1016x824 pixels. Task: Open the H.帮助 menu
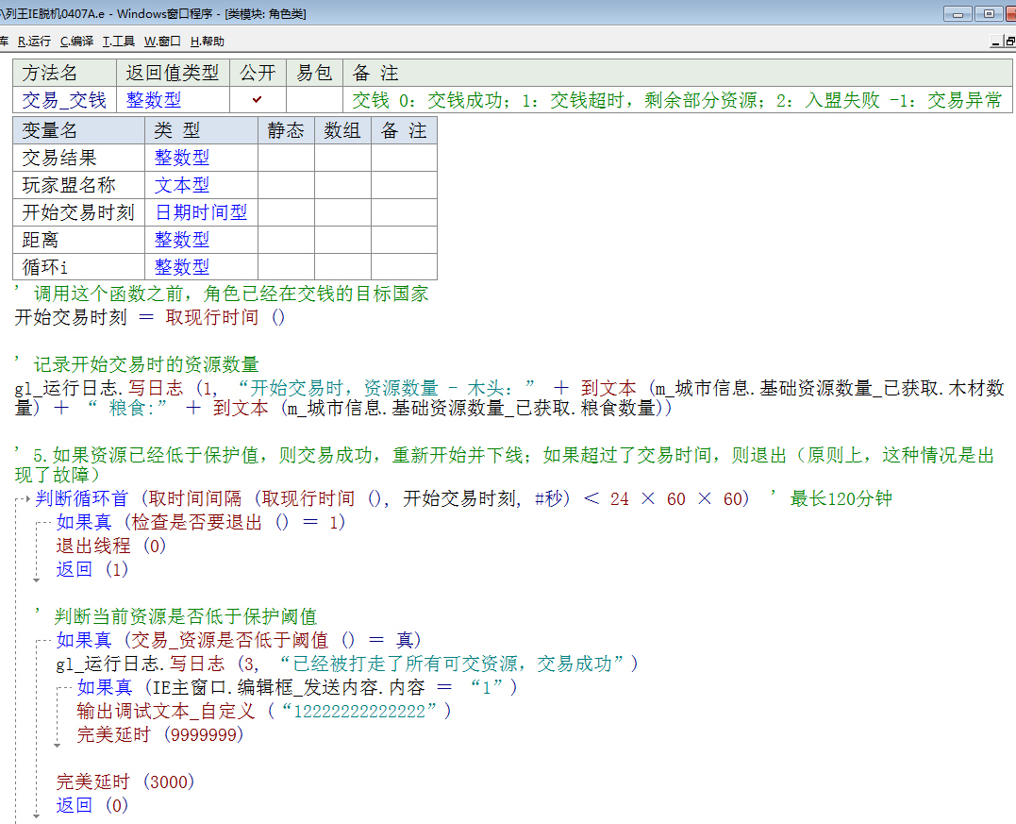[x=207, y=42]
